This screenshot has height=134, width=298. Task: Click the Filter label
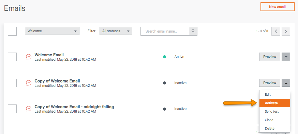(x=91, y=31)
